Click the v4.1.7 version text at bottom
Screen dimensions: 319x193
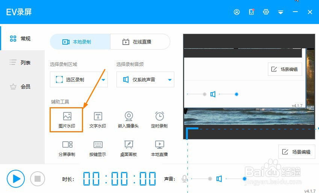tap(310, 191)
